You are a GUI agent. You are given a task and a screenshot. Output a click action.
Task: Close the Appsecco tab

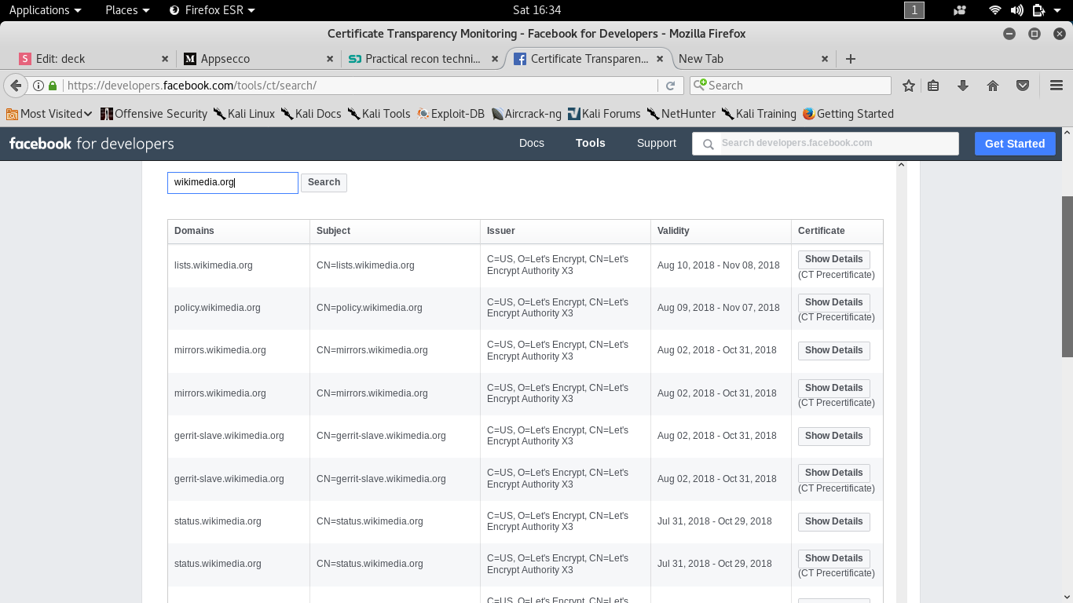point(331,59)
